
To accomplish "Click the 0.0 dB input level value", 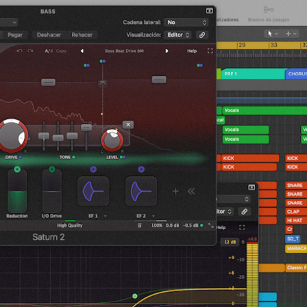I will [172, 225].
